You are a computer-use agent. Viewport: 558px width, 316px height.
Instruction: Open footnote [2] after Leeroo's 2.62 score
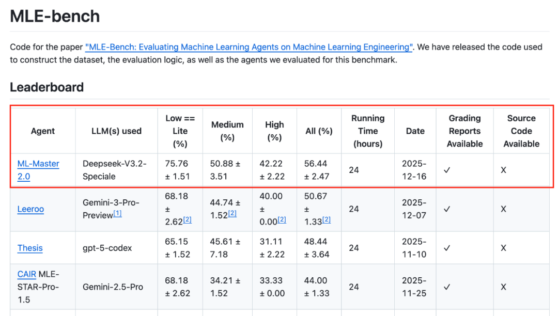click(x=187, y=220)
